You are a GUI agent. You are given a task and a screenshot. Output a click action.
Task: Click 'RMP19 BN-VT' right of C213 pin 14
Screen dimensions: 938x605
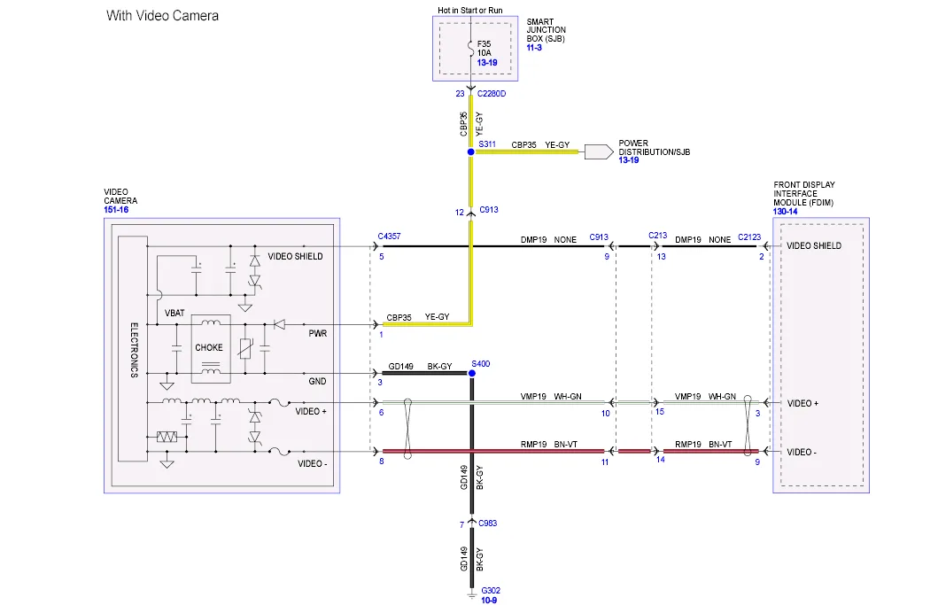pyautogui.click(x=703, y=445)
